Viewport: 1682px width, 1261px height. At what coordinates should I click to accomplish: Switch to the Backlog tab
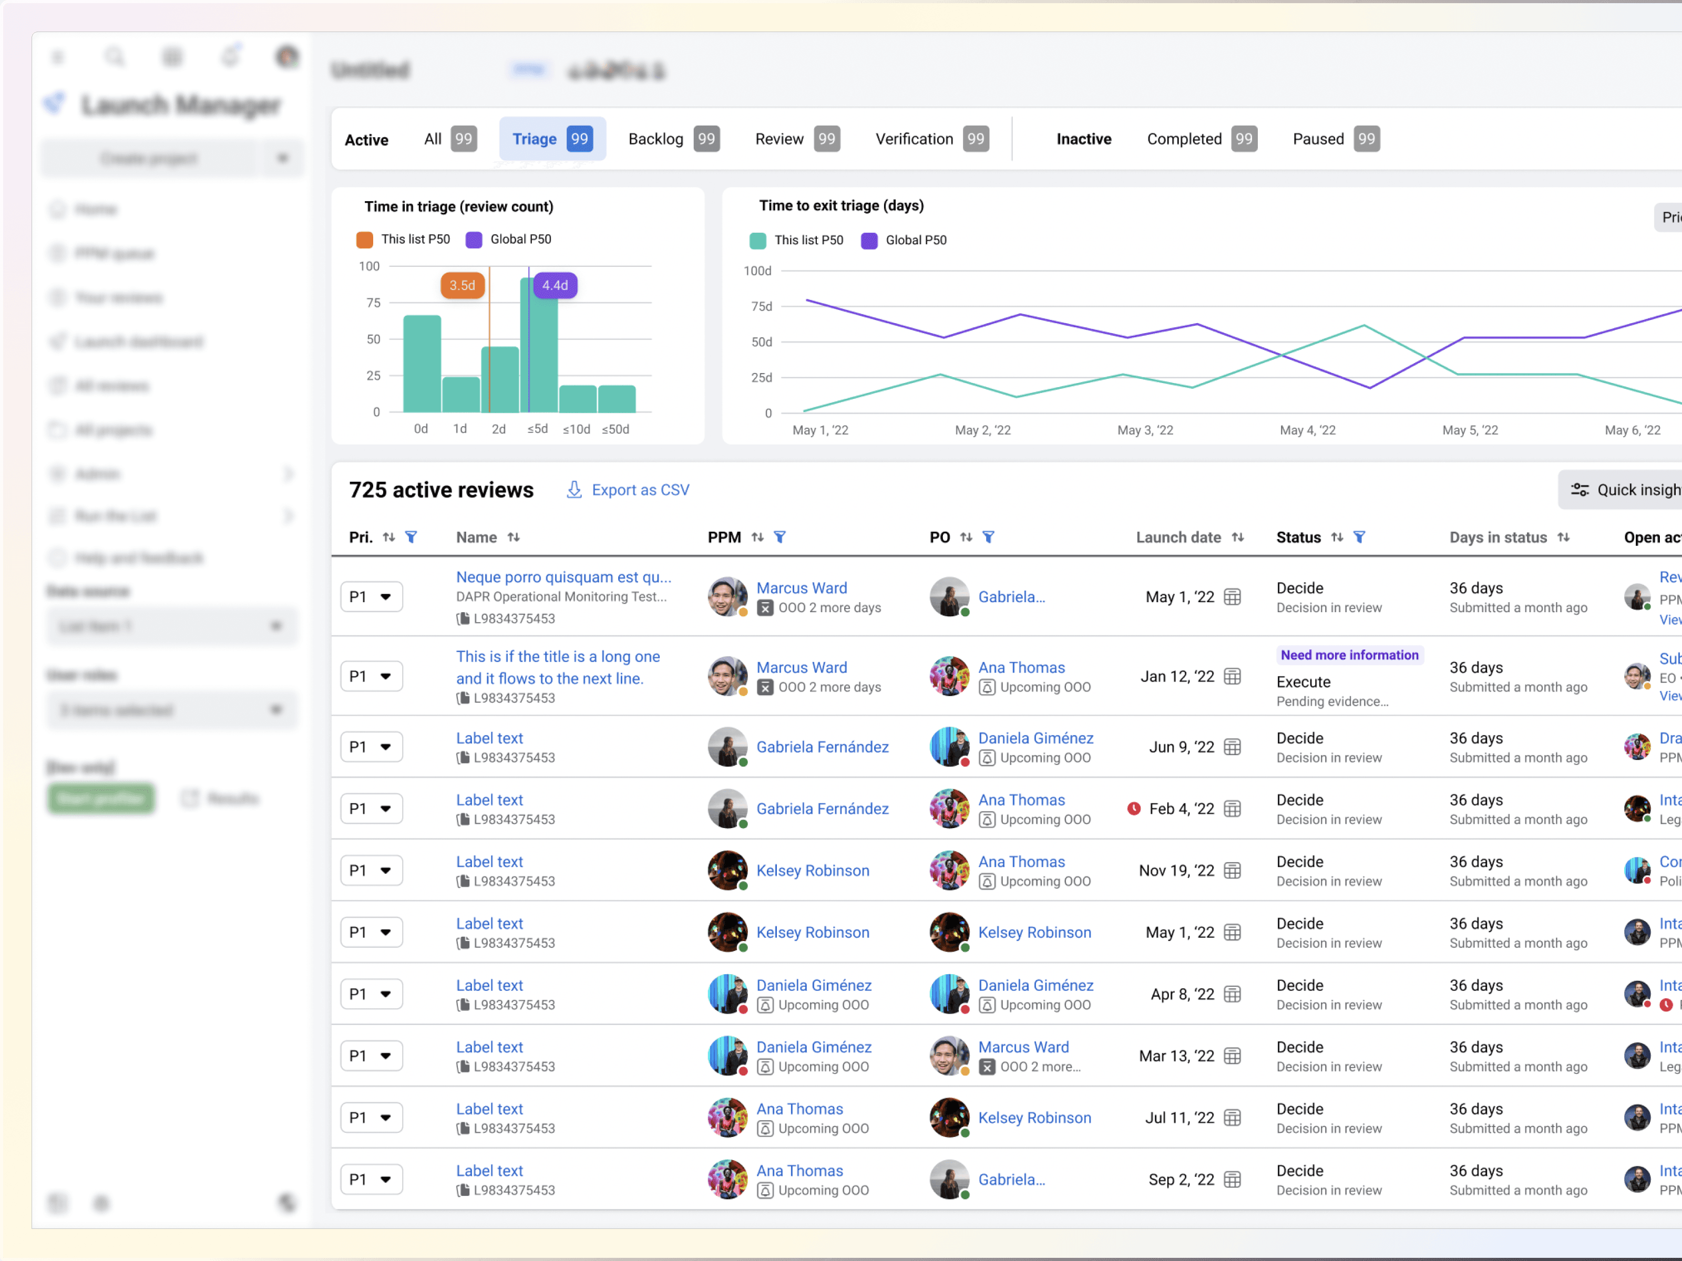point(655,139)
